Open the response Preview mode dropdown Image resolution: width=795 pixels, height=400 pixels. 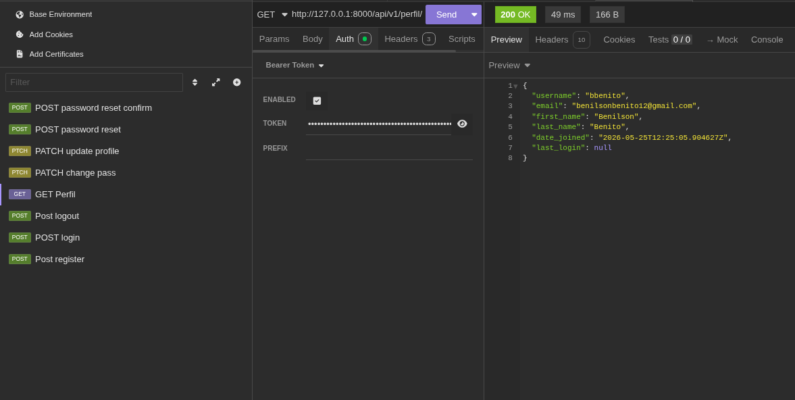(x=509, y=66)
